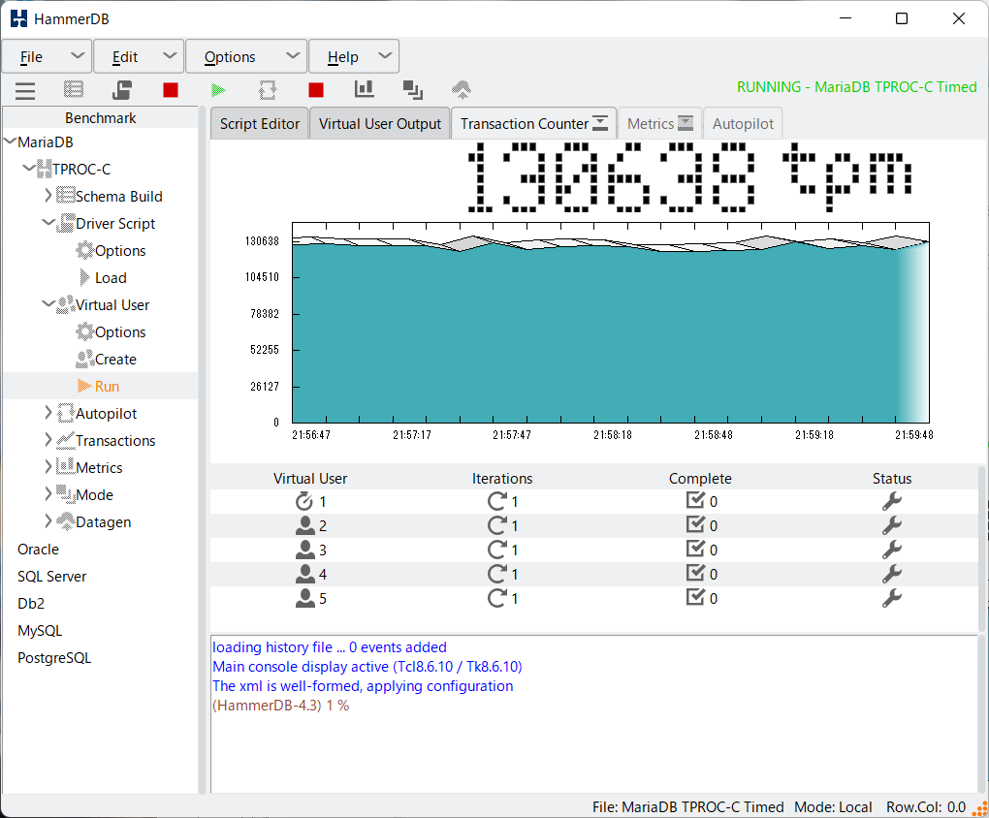Click the running icon of Virtual User 1

[304, 501]
